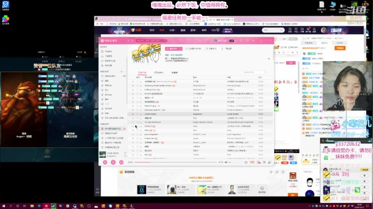
Task: Open Windows Start menu
Action: [x=4, y=206]
